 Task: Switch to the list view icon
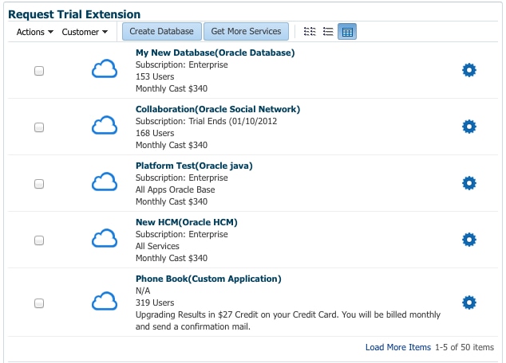tap(328, 32)
